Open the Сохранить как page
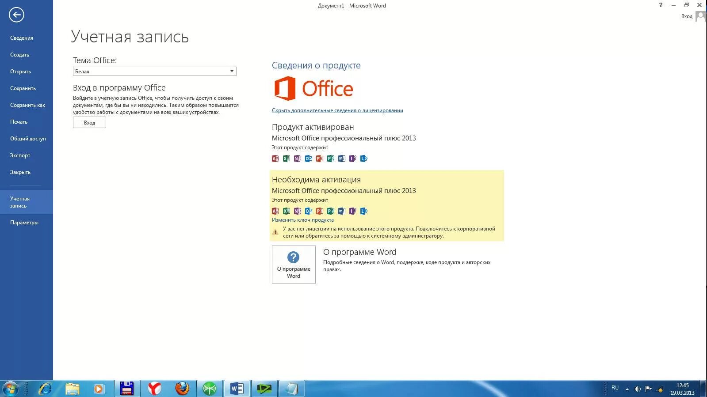Image resolution: width=707 pixels, height=397 pixels. 27,105
